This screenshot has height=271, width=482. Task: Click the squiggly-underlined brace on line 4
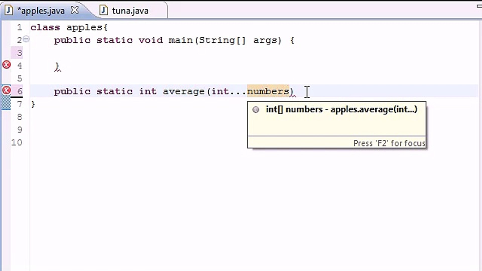(57, 66)
